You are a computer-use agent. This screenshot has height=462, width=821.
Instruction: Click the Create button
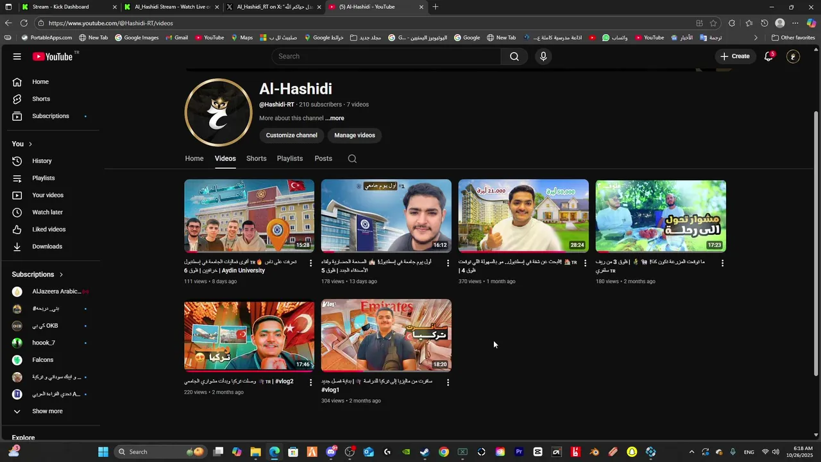[x=734, y=56]
